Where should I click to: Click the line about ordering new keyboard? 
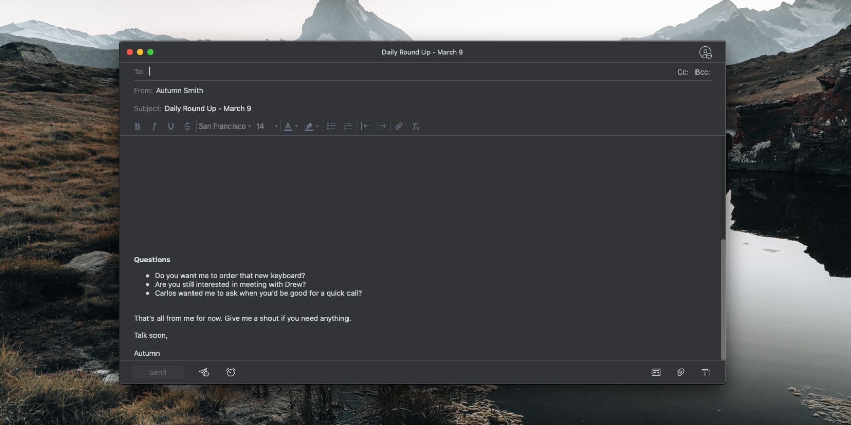(x=230, y=276)
